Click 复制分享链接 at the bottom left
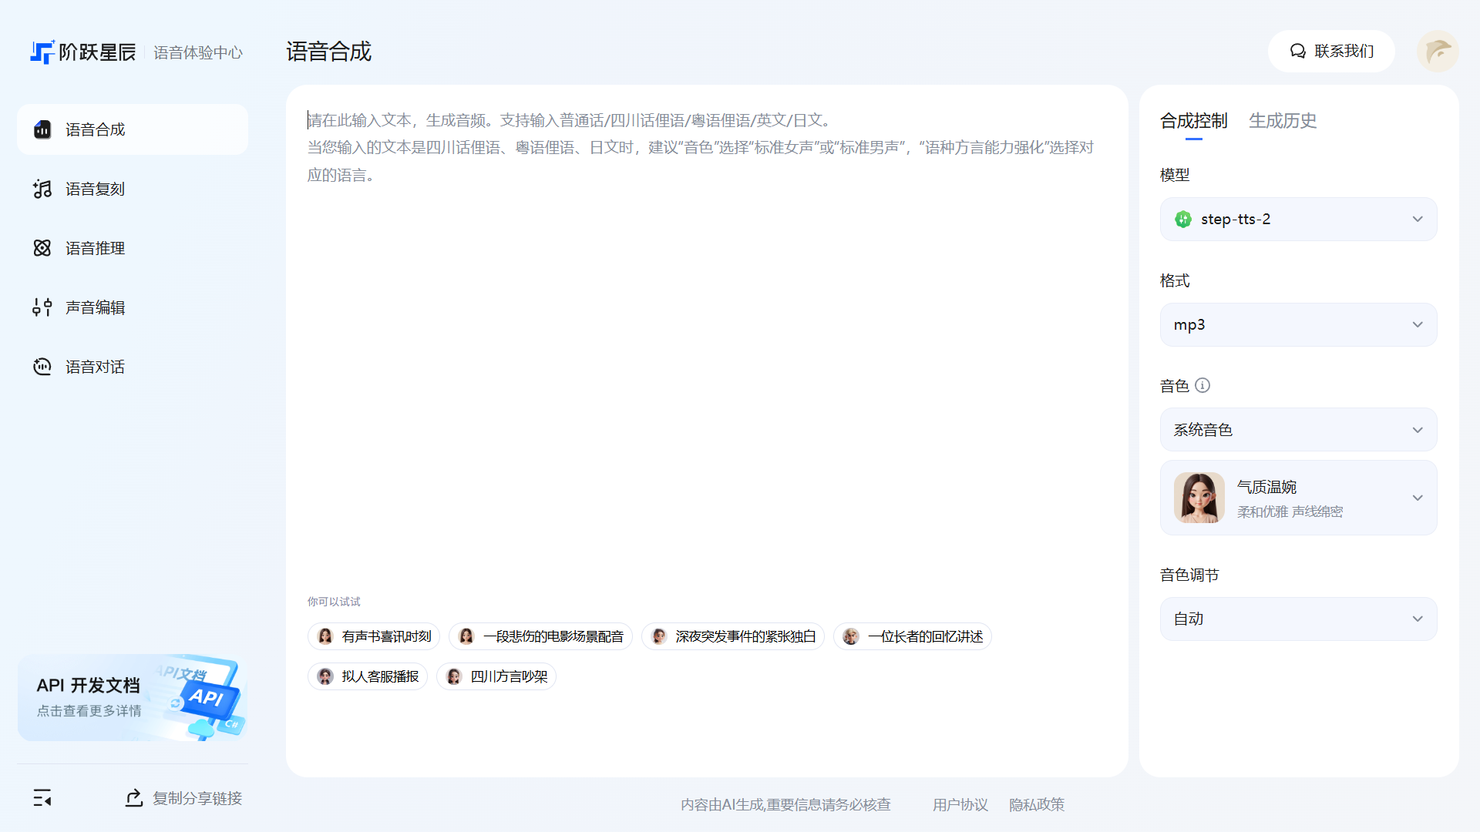 [184, 798]
